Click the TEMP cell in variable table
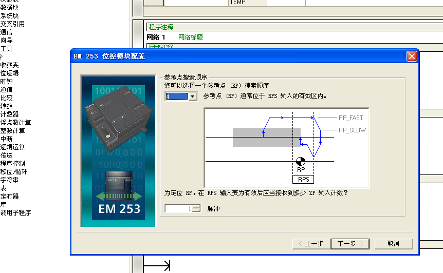This screenshot has height=273, width=443. tap(247, 3)
